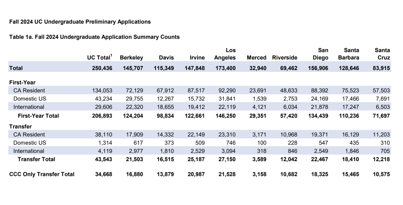Click the 'Transfer Total' row label

(37, 159)
